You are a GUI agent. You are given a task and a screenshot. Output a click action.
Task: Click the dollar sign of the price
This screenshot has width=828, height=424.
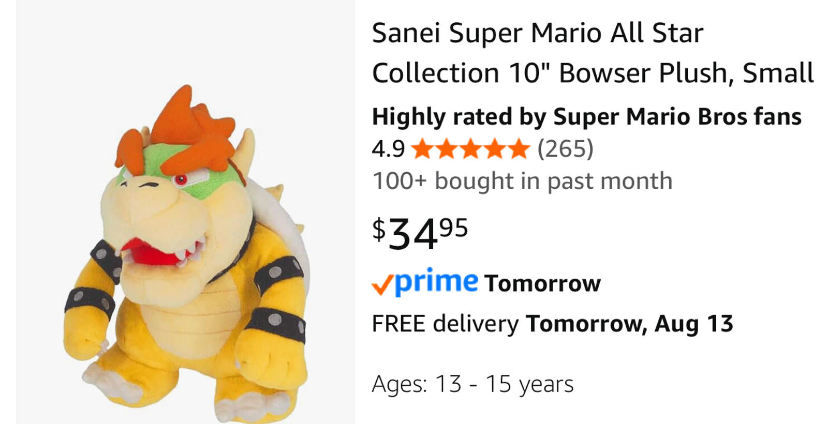[x=379, y=229]
